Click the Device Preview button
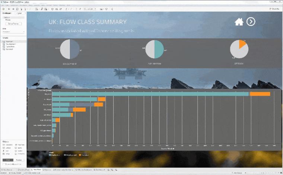This screenshot has height=175, width=283. pos(13,23)
